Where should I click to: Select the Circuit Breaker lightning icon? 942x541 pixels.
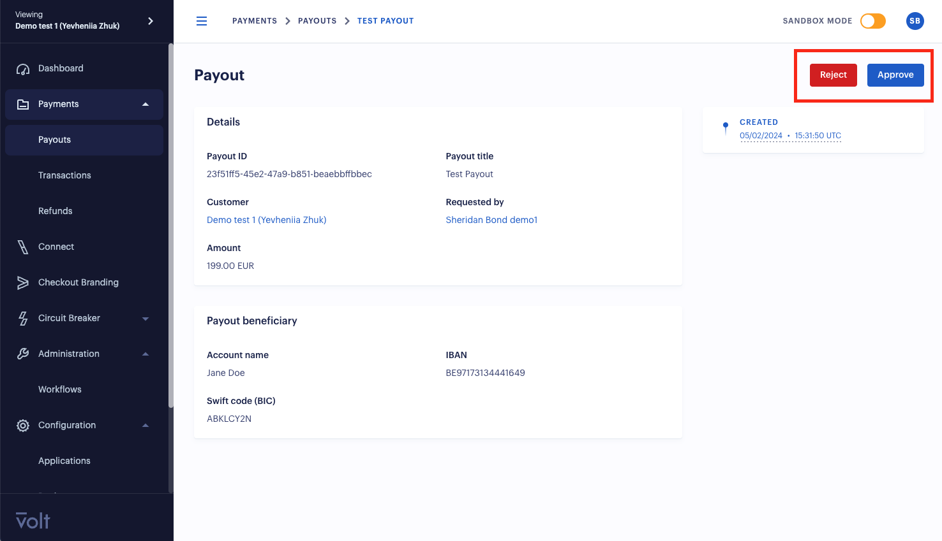point(23,318)
